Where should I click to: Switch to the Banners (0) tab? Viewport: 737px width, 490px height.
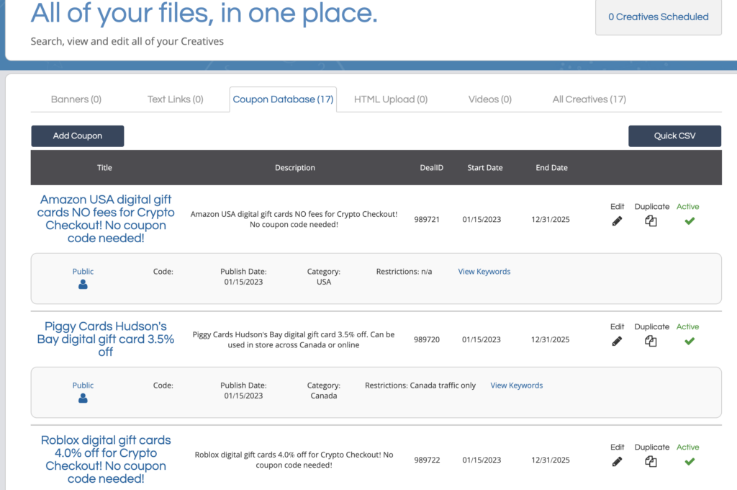[x=76, y=99]
